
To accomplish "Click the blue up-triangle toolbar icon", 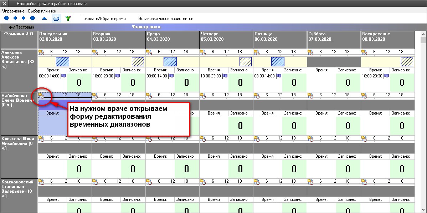I will [x=45, y=18].
